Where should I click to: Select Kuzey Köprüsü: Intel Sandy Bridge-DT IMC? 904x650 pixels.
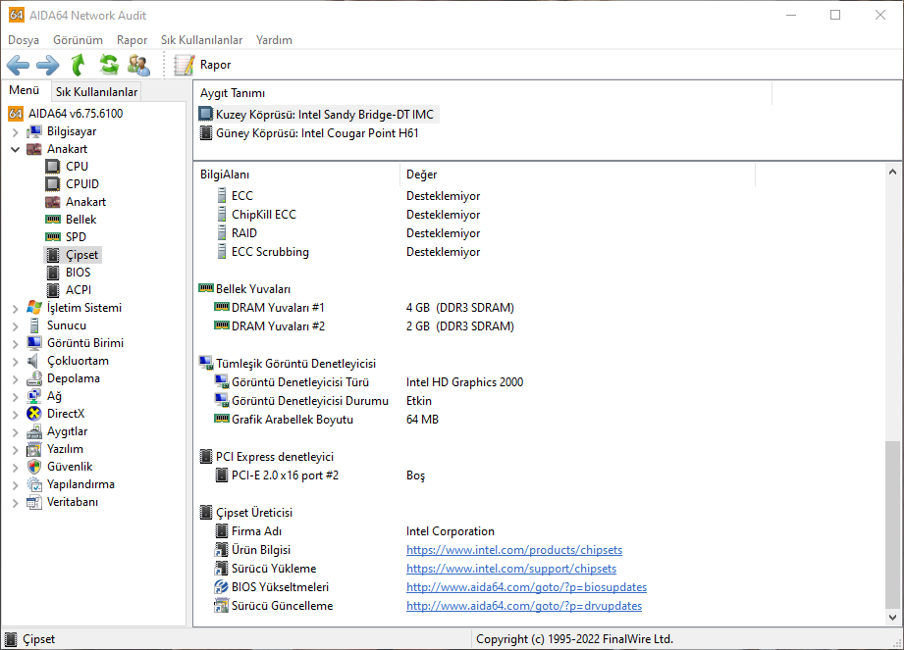click(x=324, y=114)
